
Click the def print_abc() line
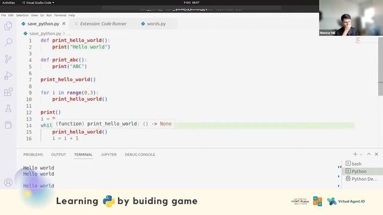(x=64, y=60)
